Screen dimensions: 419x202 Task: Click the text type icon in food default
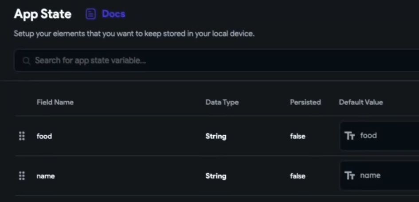tap(349, 136)
